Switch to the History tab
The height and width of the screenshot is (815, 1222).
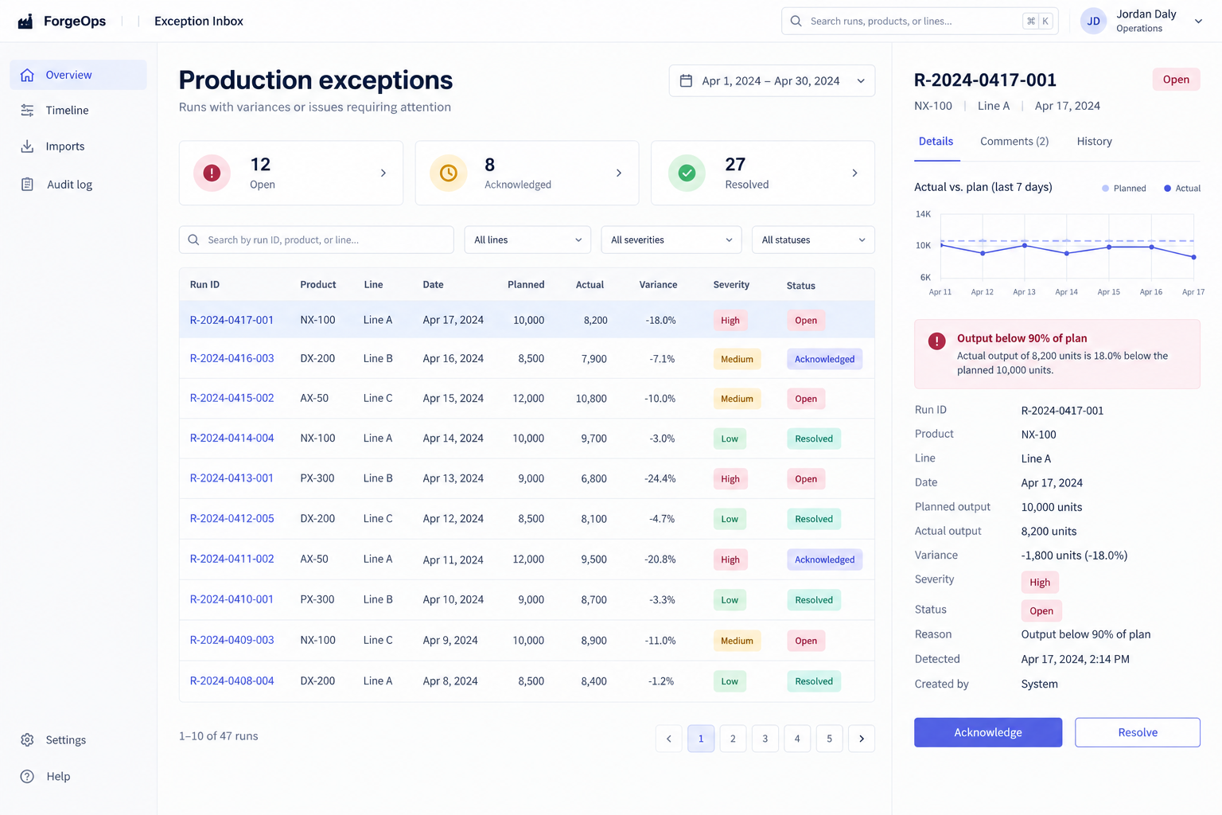[1094, 141]
